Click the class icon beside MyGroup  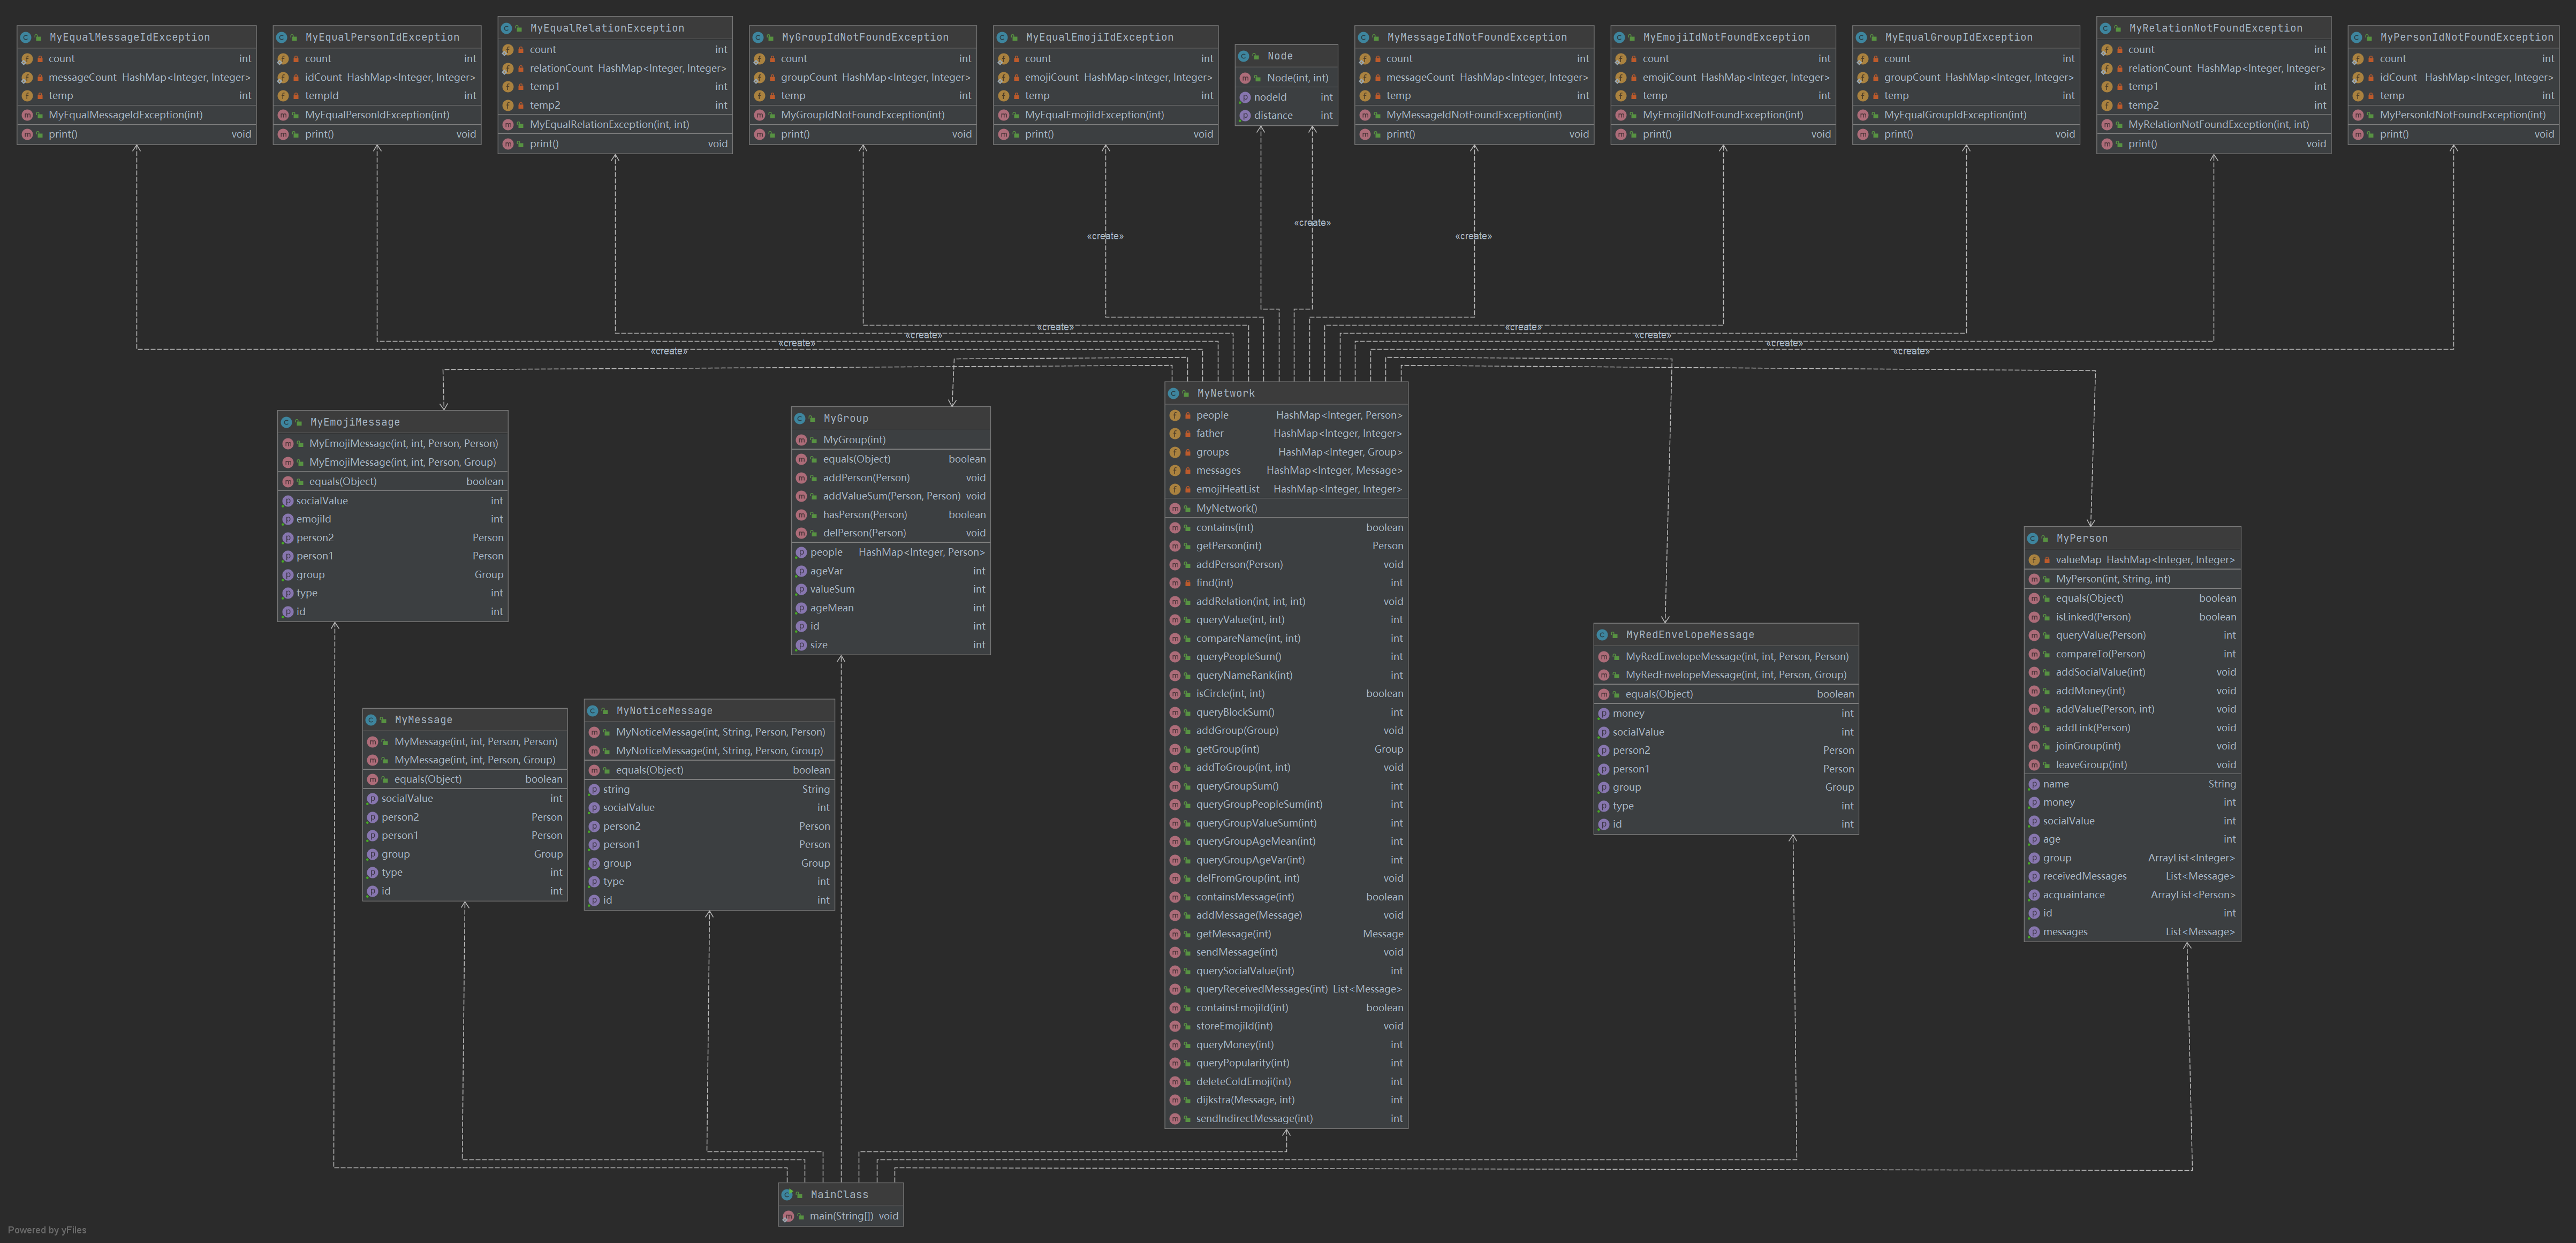800,418
